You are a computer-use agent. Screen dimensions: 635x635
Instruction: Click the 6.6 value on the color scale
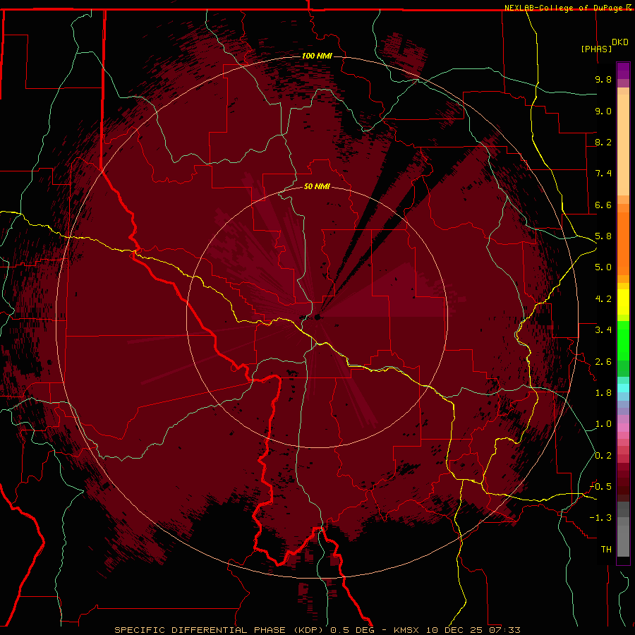(603, 205)
